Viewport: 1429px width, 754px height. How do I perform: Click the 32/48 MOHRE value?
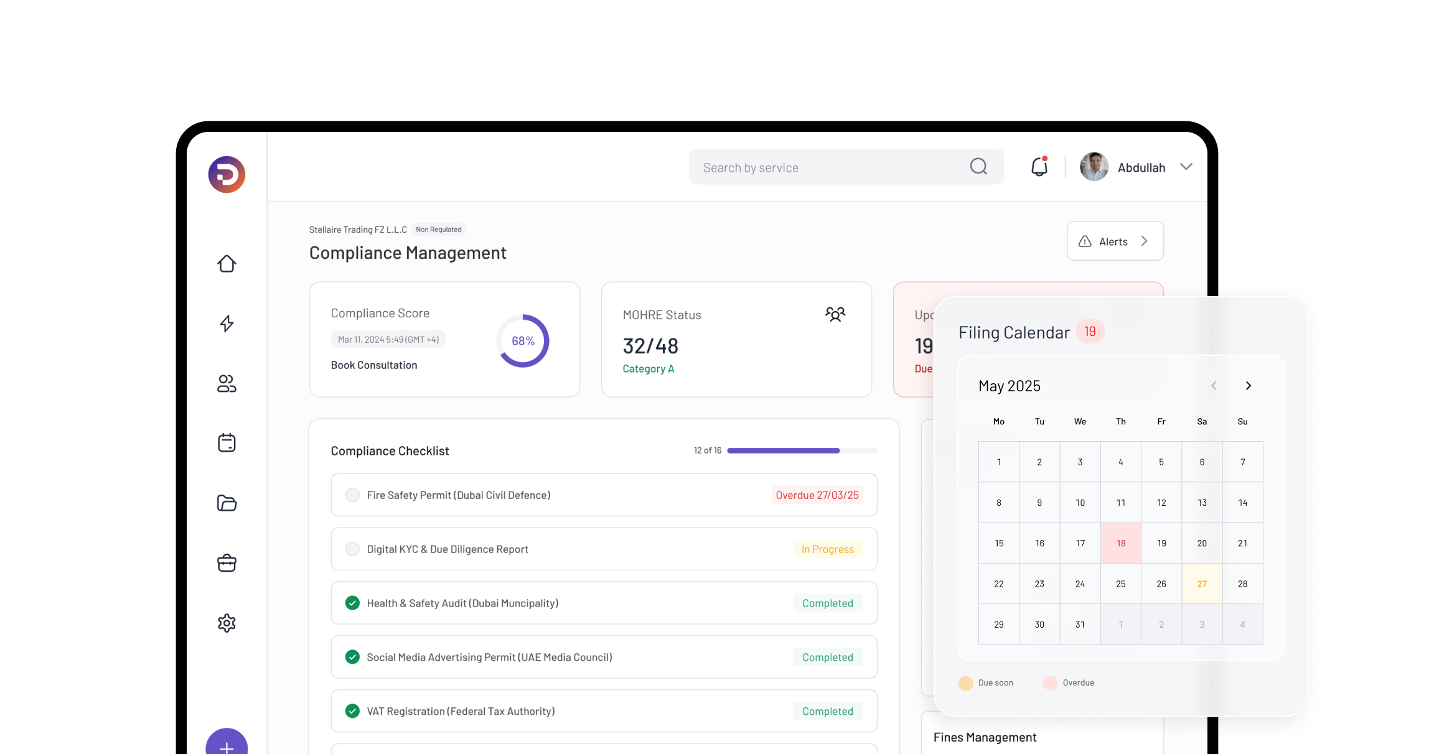tap(650, 346)
